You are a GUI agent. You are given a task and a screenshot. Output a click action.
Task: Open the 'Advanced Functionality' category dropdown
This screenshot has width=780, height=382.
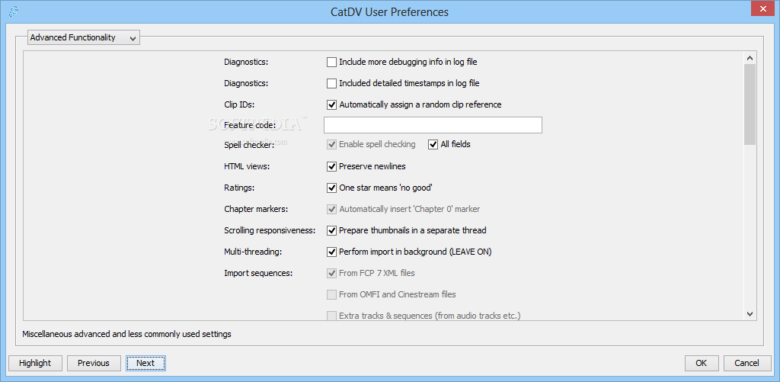point(84,37)
